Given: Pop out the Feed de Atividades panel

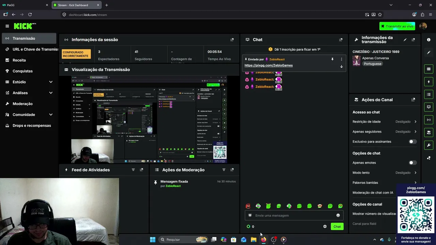Looking at the screenshot, I should [x=141, y=170].
